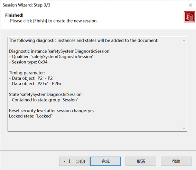The image size is (196, 170).
Task: Close the Session Wizard dialog
Action: pos(190,5)
